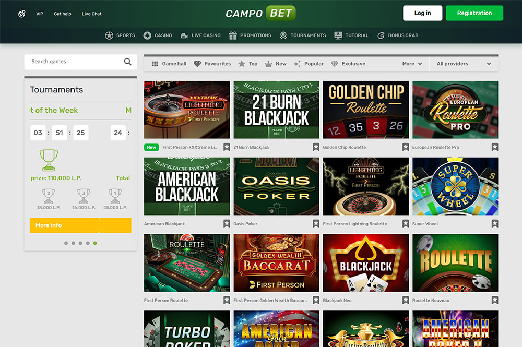Select the Game hall tab label
This screenshot has width=522, height=347.
click(174, 64)
